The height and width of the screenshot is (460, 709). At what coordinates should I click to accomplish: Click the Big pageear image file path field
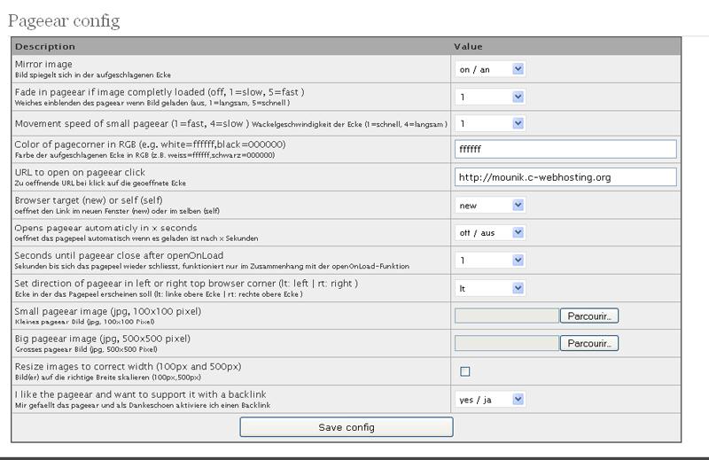pyautogui.click(x=507, y=343)
